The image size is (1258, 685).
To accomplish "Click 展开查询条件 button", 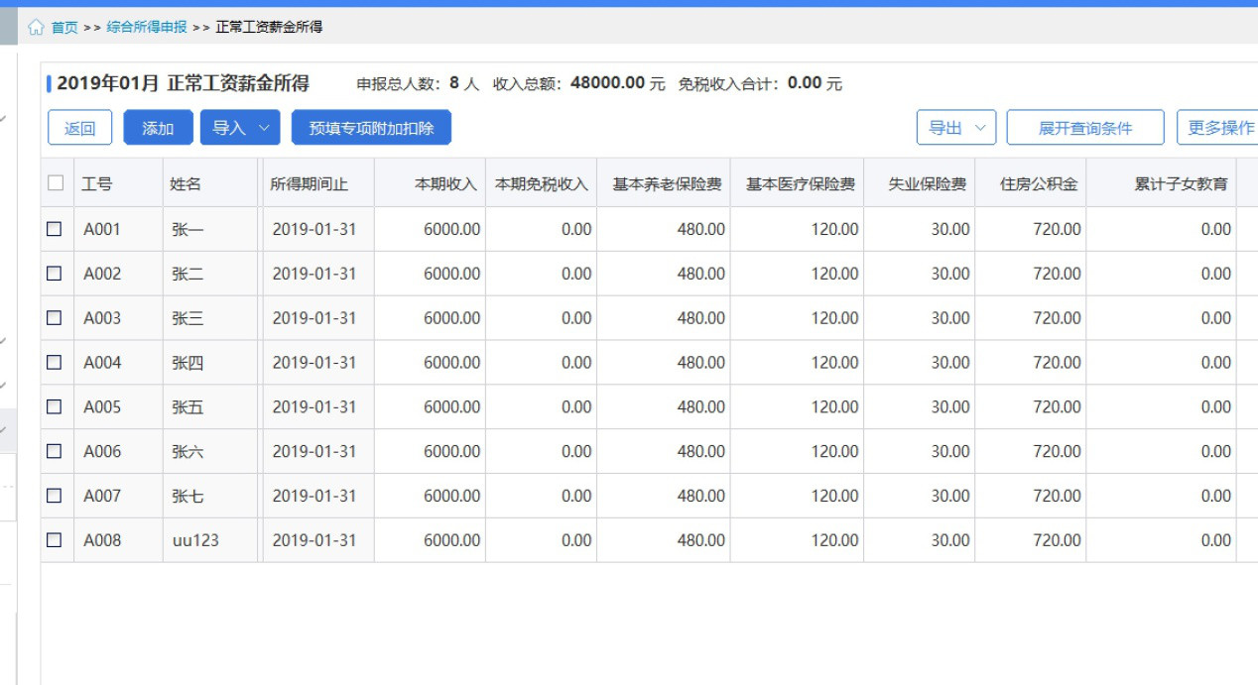I will pyautogui.click(x=1085, y=128).
